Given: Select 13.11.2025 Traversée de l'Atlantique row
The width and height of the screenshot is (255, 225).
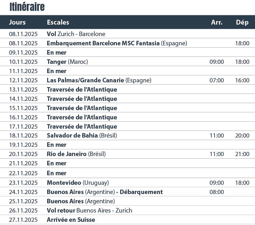Looking at the screenshot, I should tap(127, 89).
